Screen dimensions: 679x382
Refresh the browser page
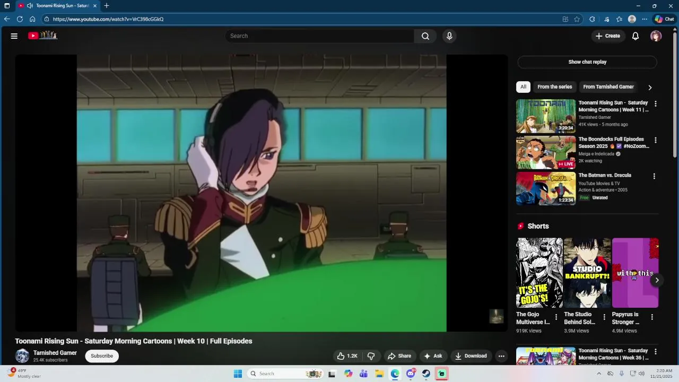click(x=20, y=19)
